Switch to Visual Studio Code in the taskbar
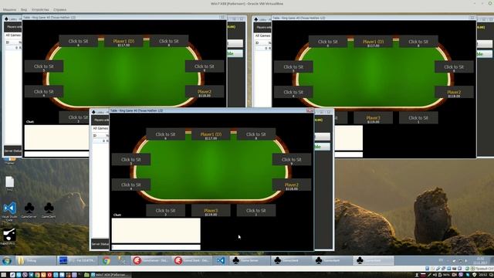494x278 pixels. (221, 261)
